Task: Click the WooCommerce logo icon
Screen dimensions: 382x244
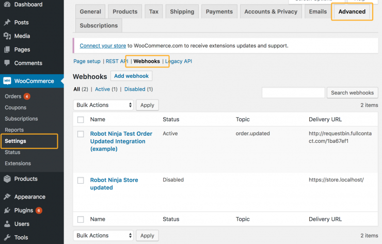Action: coord(7,81)
